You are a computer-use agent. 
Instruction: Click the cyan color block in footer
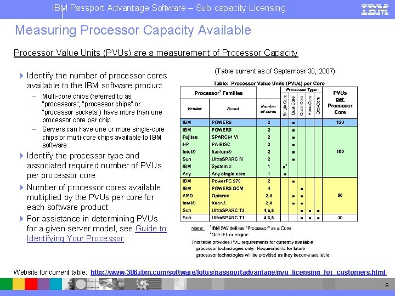coord(55,284)
